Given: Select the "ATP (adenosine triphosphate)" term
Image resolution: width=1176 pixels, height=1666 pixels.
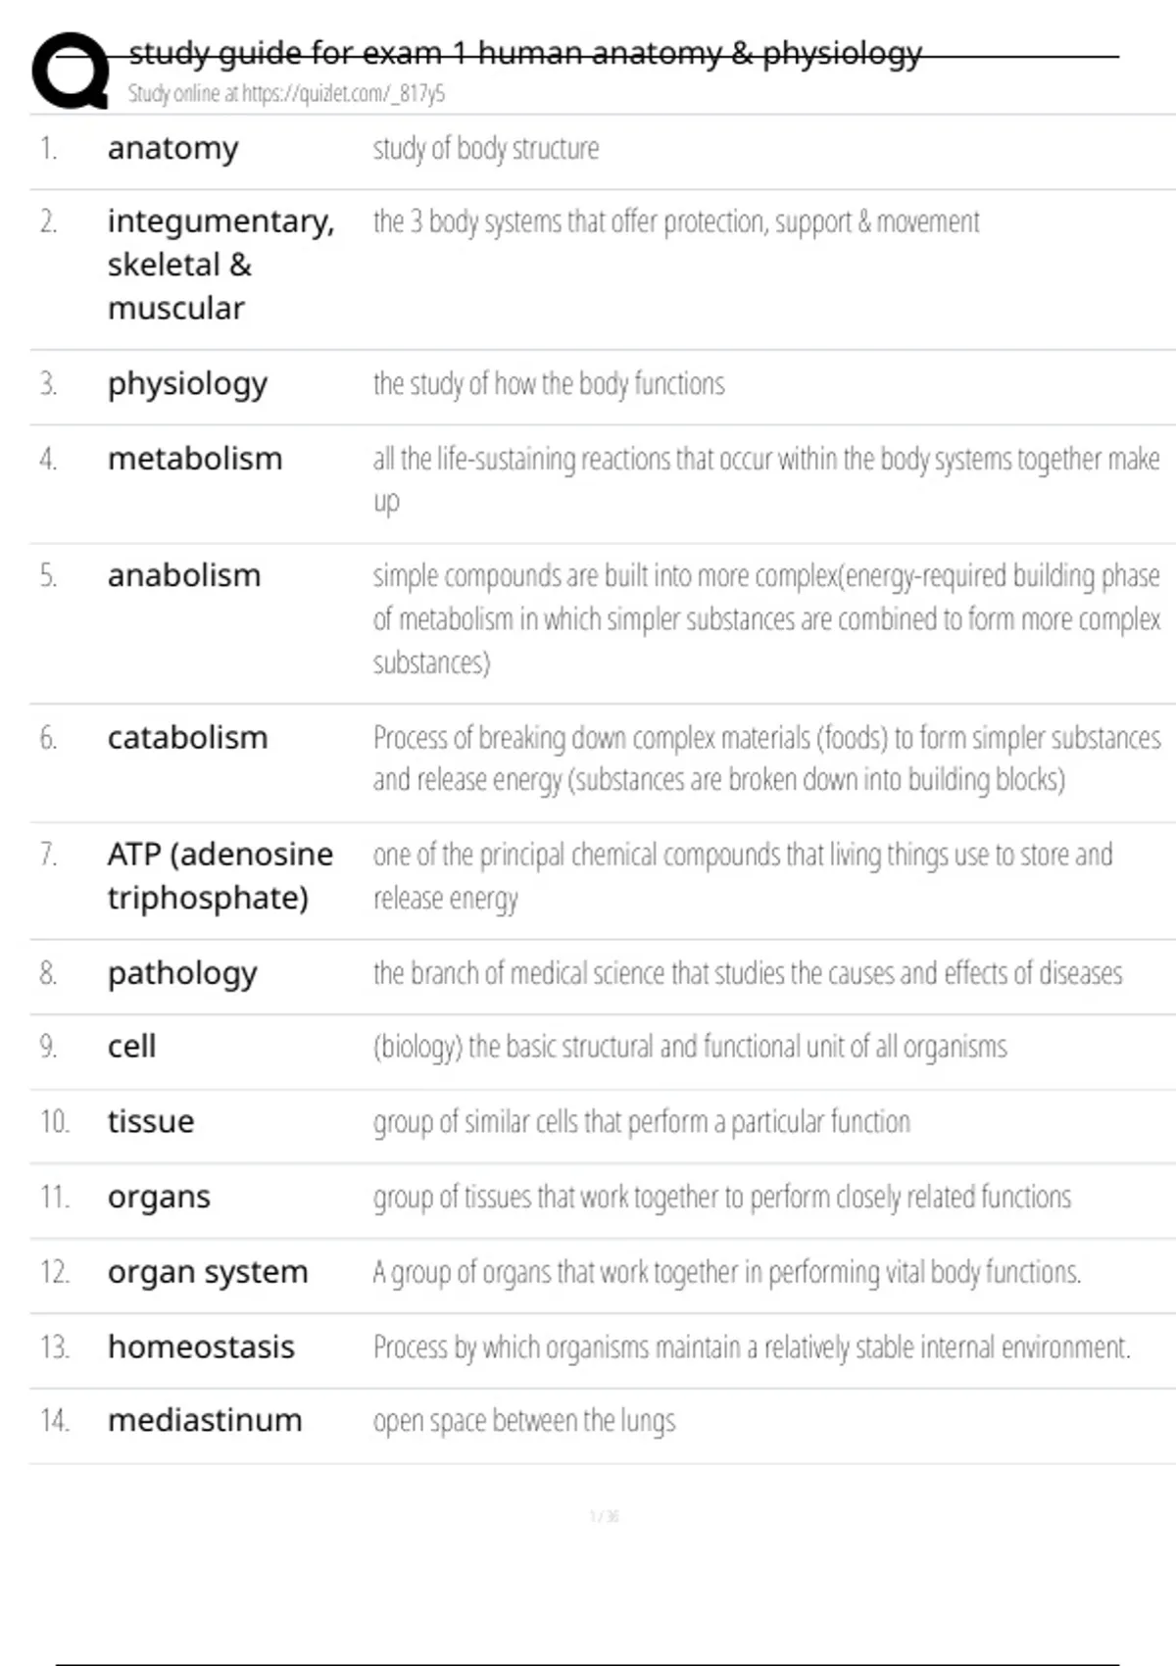Looking at the screenshot, I should pos(220,875).
